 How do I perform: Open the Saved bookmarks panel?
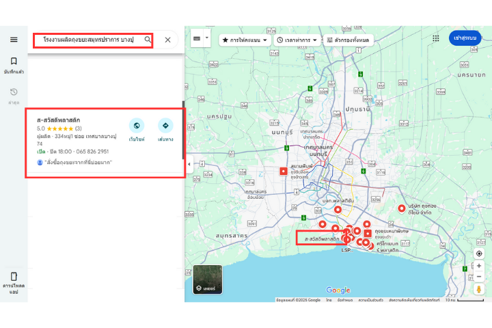coord(14,65)
